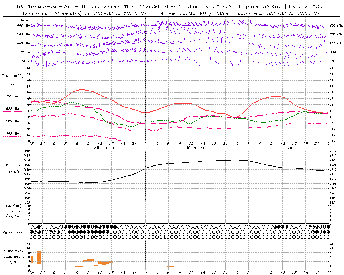This screenshot has height=275, width=344.
Task: Click the Широта: 53.467 field
Action: click(260, 6)
